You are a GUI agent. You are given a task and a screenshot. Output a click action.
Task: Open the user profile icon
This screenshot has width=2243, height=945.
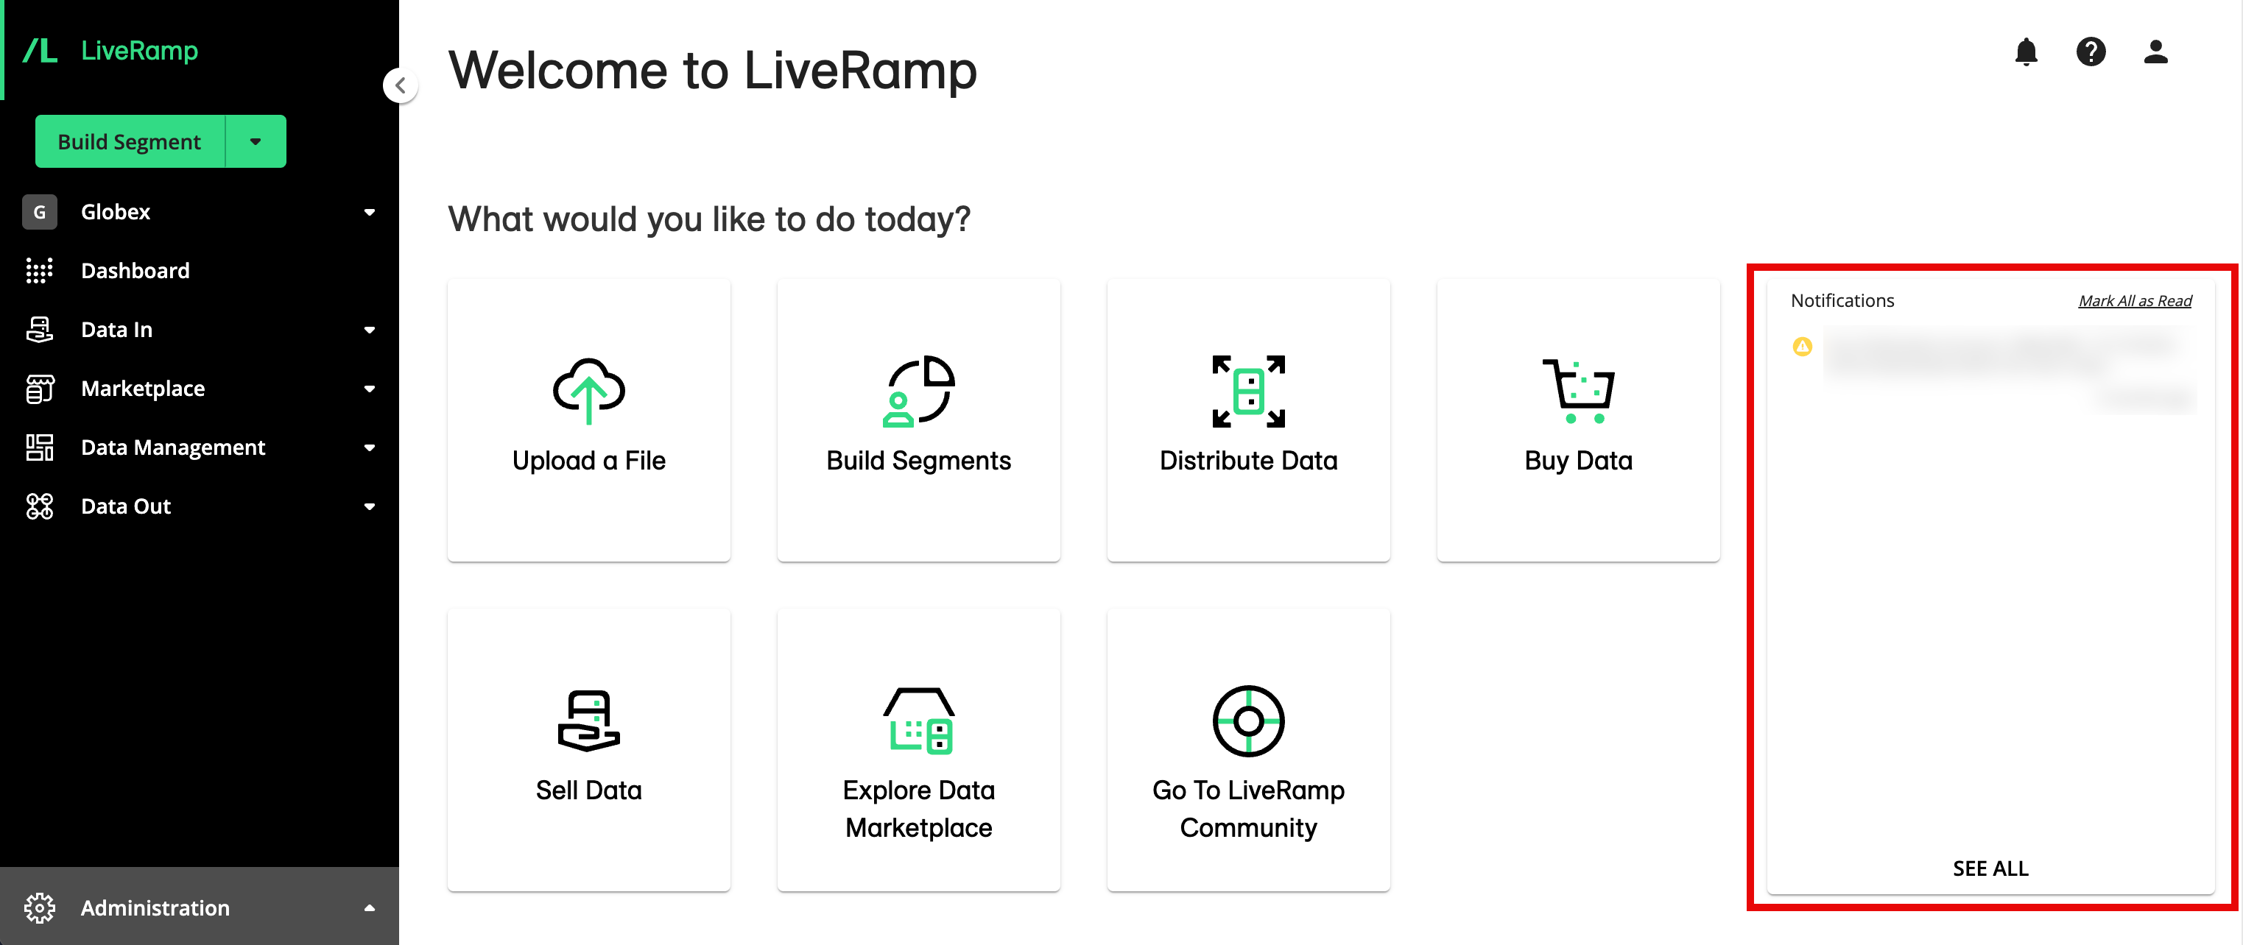click(x=2155, y=52)
